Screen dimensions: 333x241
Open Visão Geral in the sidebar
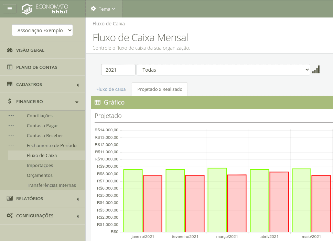pyautogui.click(x=43, y=50)
